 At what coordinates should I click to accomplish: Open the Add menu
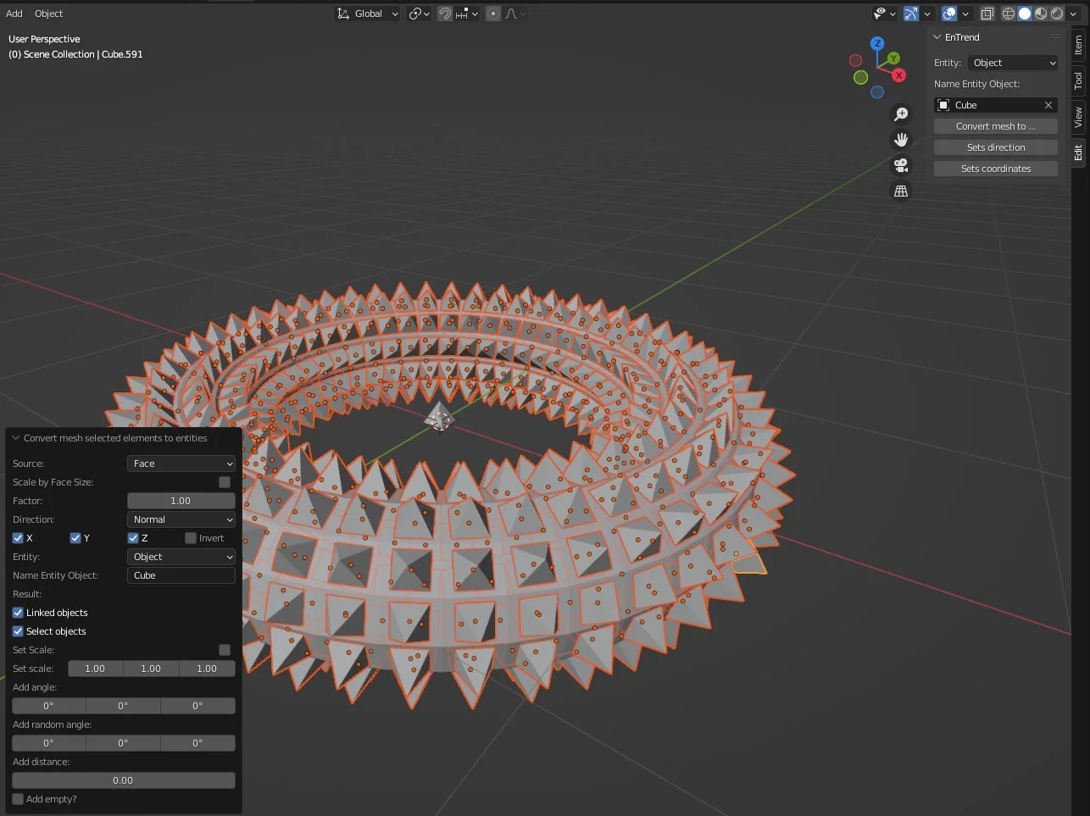pyautogui.click(x=14, y=13)
